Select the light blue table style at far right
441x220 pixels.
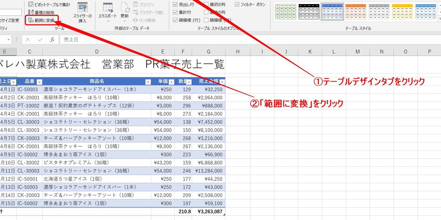click(426, 12)
